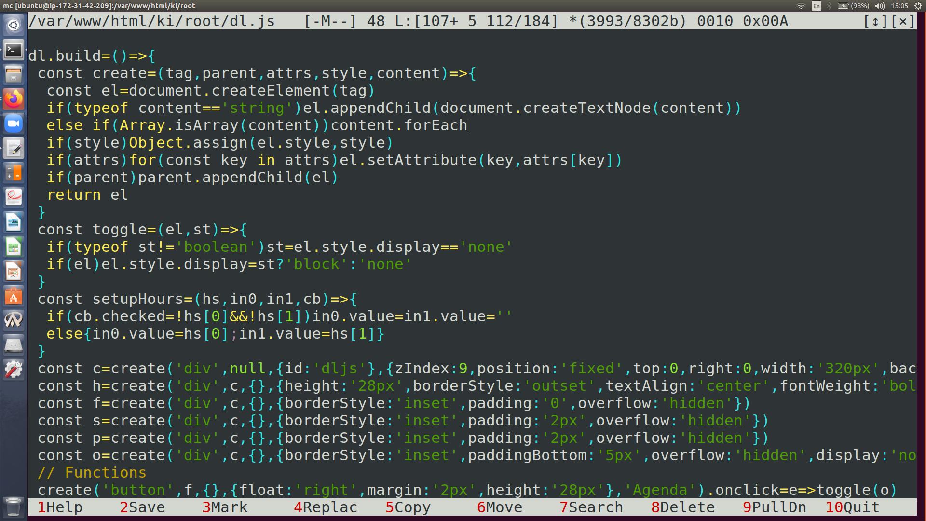Screen dimensions: 926x521
Task: Open Ubuntu Software Center in dock
Action: (x=14, y=296)
